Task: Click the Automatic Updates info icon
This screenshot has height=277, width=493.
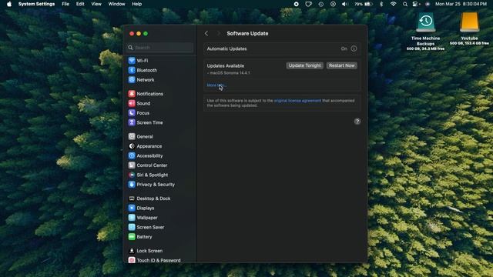Action: 354,48
